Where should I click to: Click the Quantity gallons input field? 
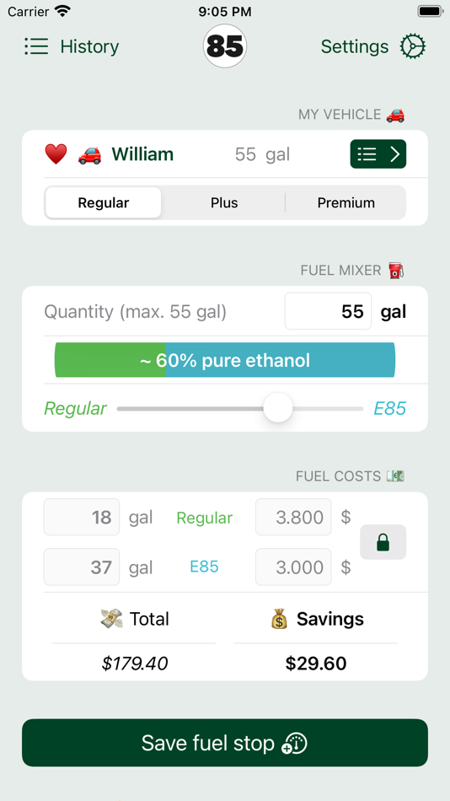click(328, 311)
